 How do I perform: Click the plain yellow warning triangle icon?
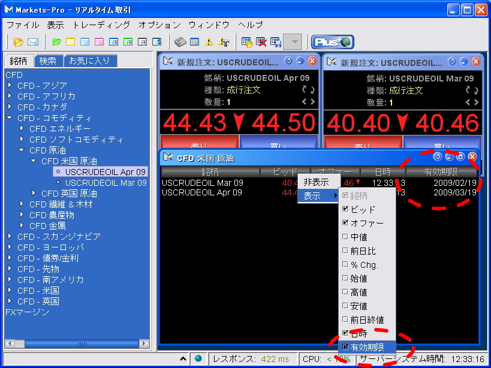pos(209,42)
